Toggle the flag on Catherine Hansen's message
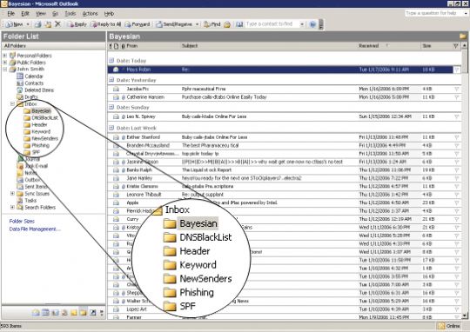The width and height of the screenshot is (470, 332). tap(457, 97)
